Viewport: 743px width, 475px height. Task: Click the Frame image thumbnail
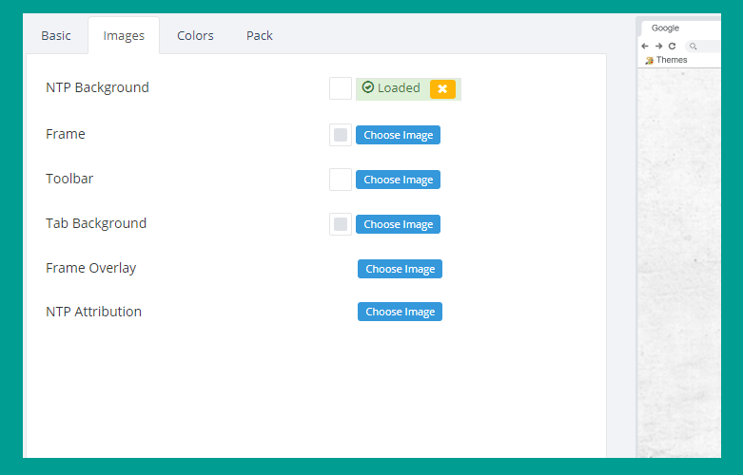[341, 135]
